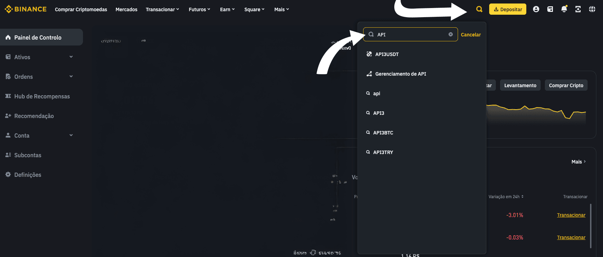Click the Comprar Cripto button
603x257 pixels.
(x=566, y=85)
